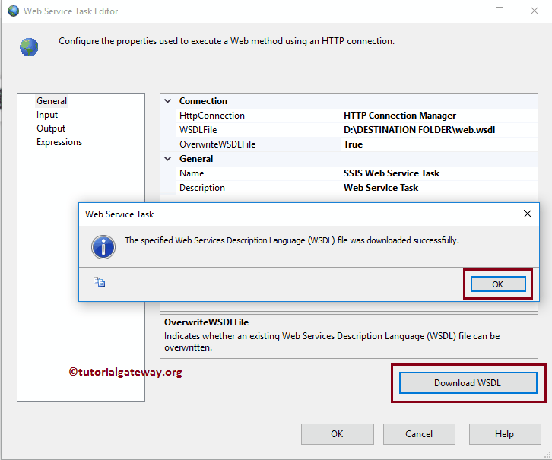Open the Input page
552x460 pixels.
pyautogui.click(x=47, y=115)
